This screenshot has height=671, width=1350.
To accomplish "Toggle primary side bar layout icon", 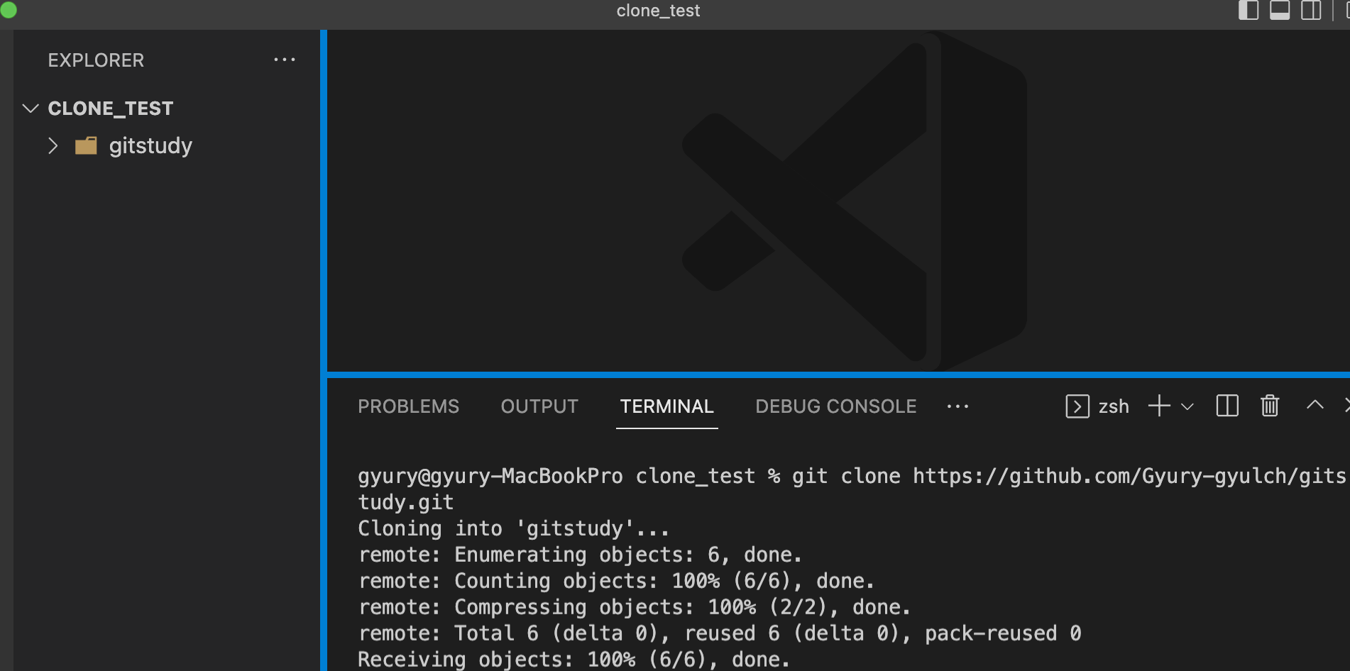I will tap(1249, 11).
